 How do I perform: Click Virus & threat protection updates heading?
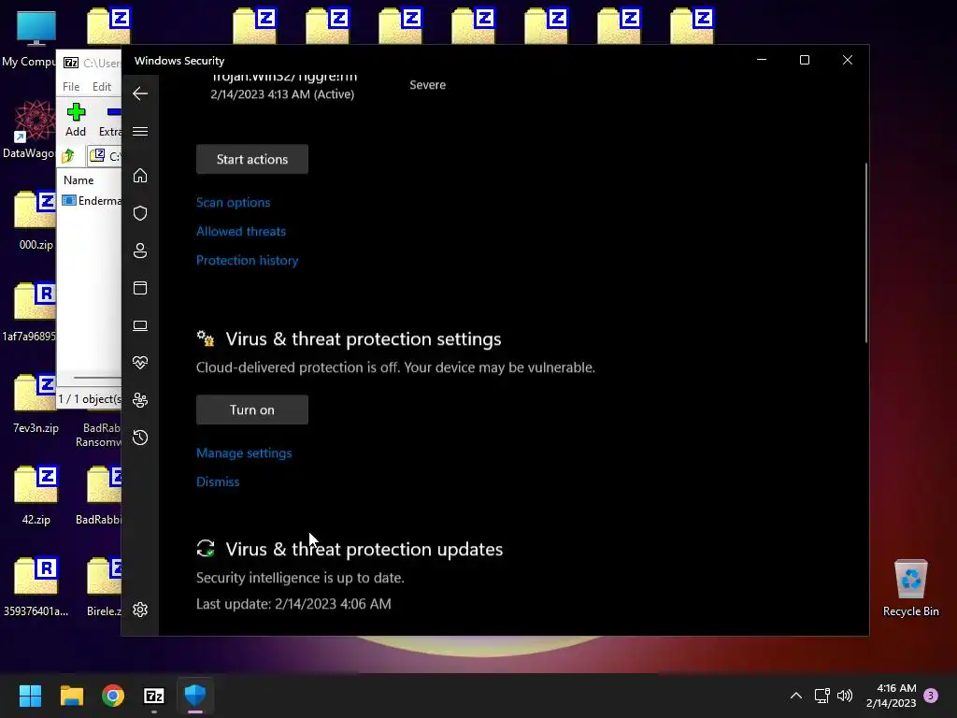point(364,549)
